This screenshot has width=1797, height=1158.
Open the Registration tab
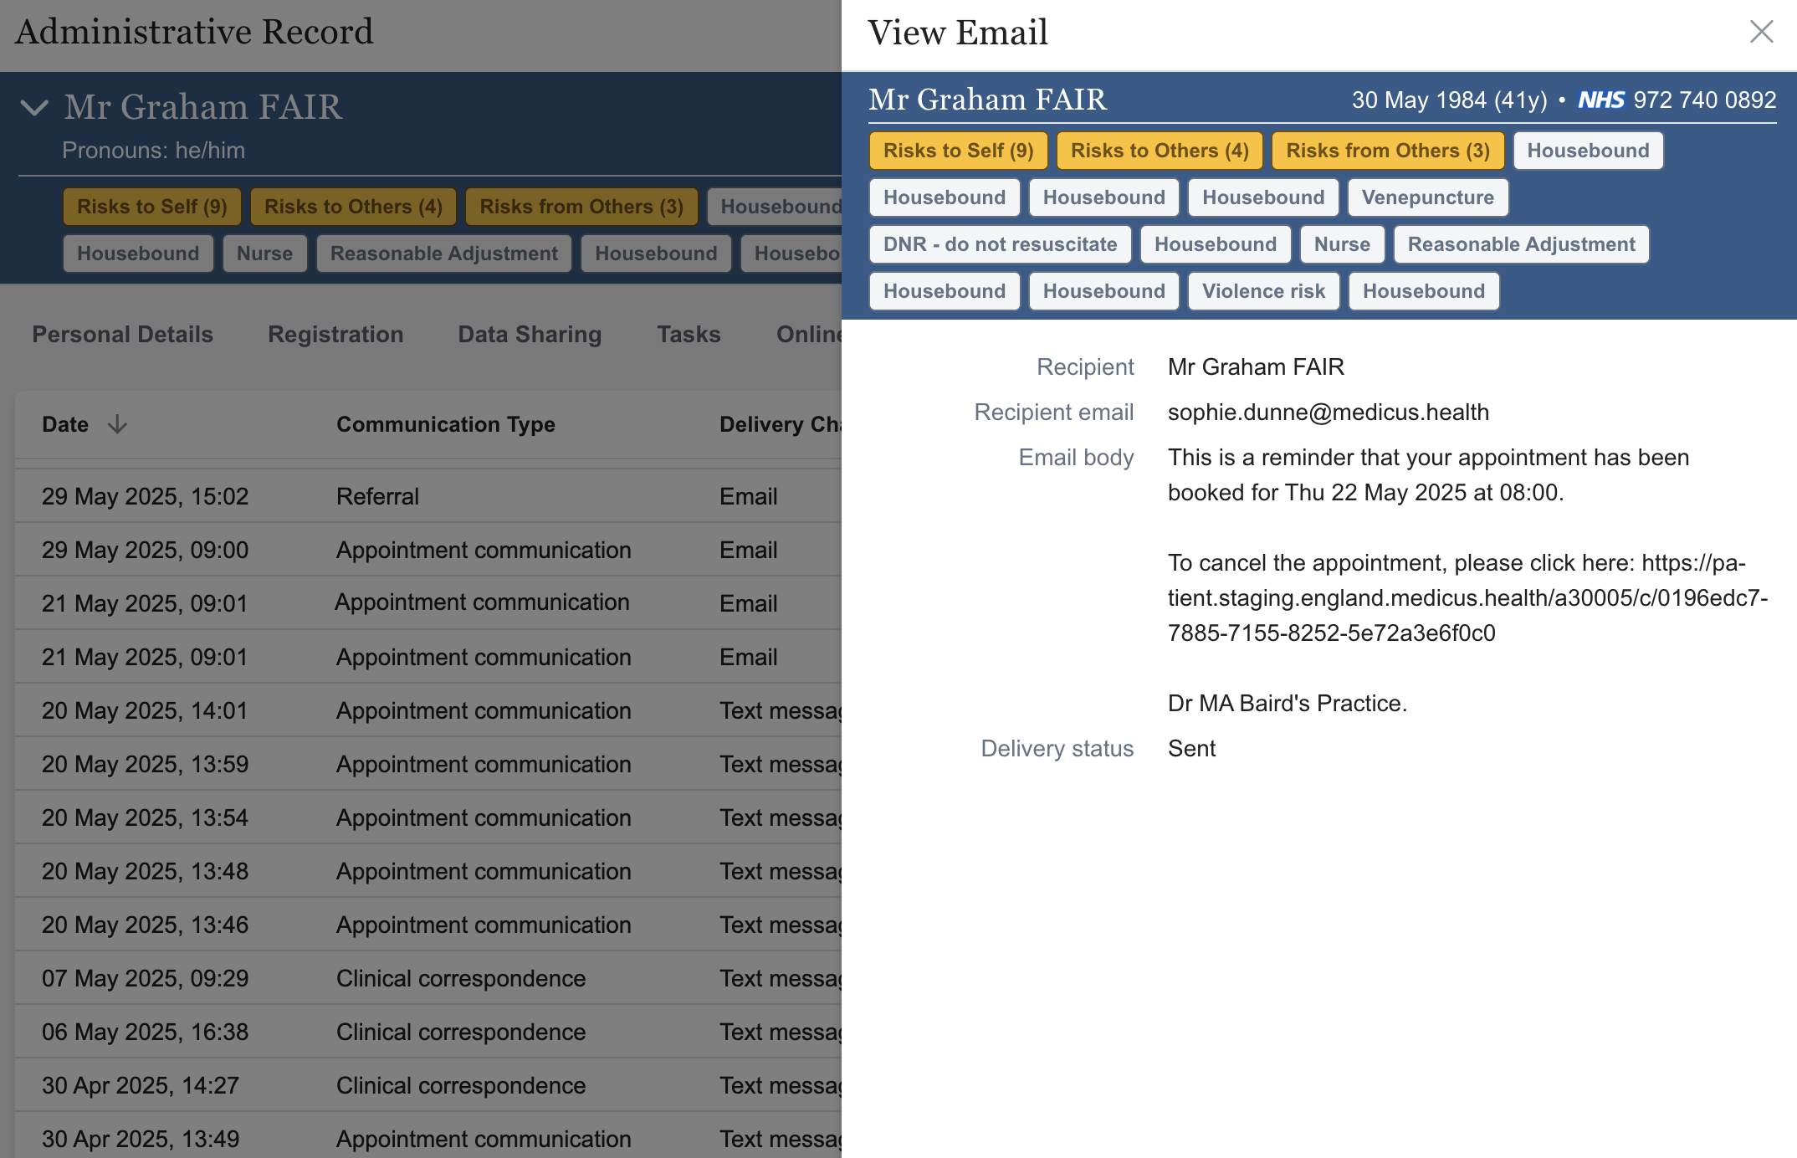point(335,335)
